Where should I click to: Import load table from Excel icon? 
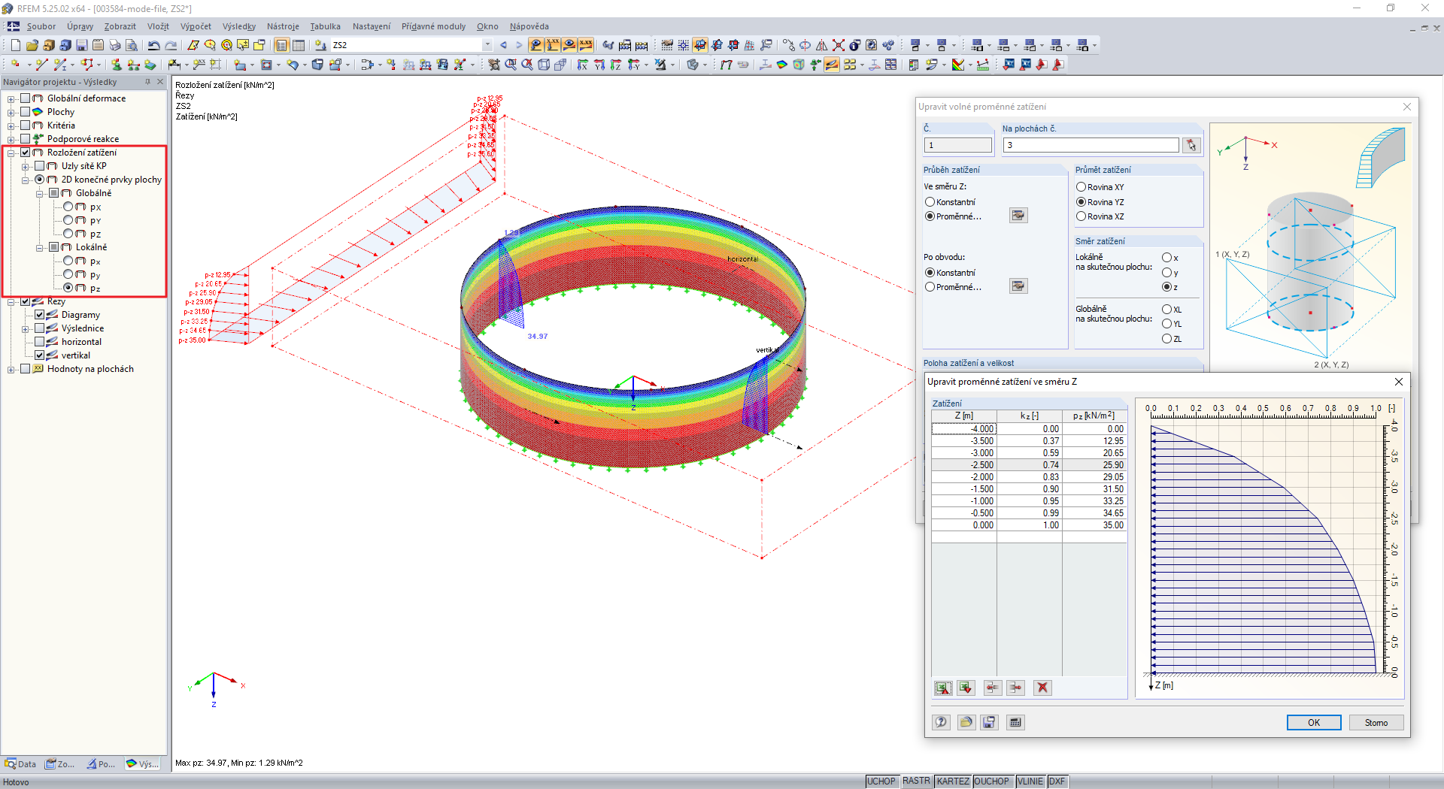click(966, 688)
